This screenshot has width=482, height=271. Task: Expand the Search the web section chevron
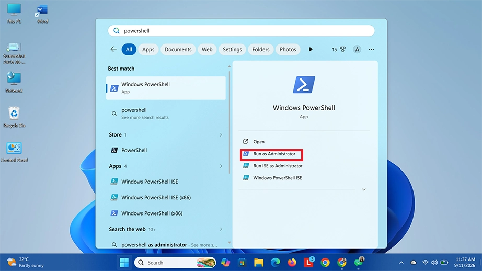coord(221,229)
